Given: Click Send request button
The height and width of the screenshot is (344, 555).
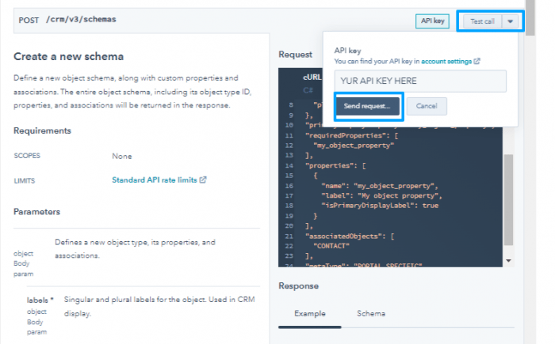Looking at the screenshot, I should coord(367,106).
